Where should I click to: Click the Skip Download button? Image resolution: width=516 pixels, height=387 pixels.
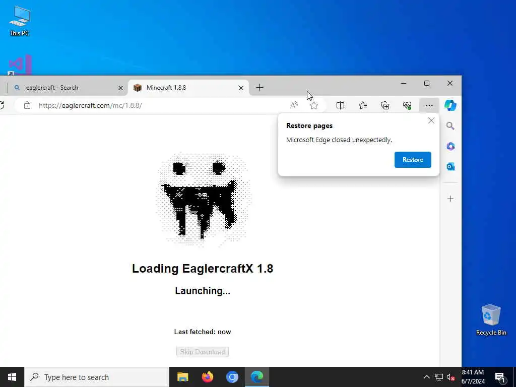coord(203,352)
